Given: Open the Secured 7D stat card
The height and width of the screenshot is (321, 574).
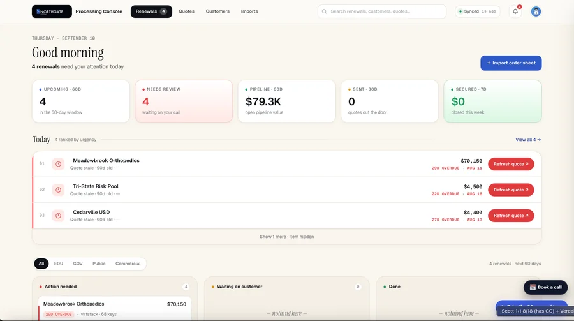Looking at the screenshot, I should tap(493, 101).
